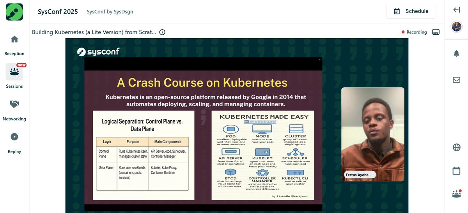The image size is (468, 213).
Task: Open notifications bell icon
Action: [456, 54]
